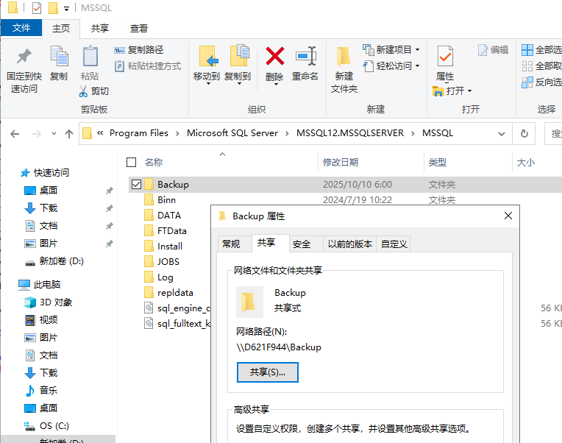Viewport: 562px width, 443px height.
Task: Open OS (C:) drive in sidebar
Action: tap(46, 426)
